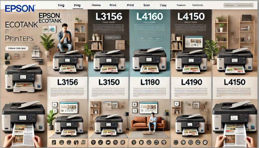Open the Copy navigation item
259x148 pixels.
[x=163, y=5]
